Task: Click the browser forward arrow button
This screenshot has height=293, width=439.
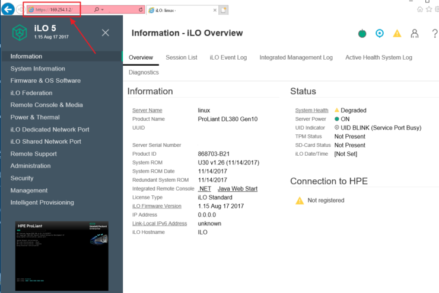Action: point(20,10)
